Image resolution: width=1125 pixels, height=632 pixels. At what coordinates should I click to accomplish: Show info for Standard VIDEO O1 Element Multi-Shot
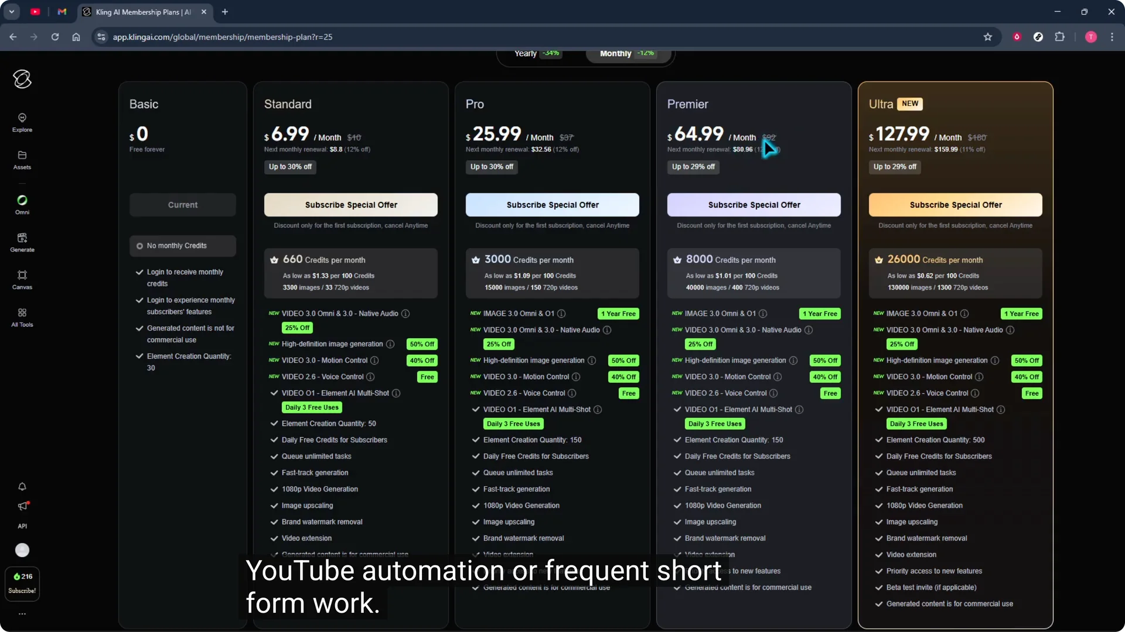click(396, 393)
